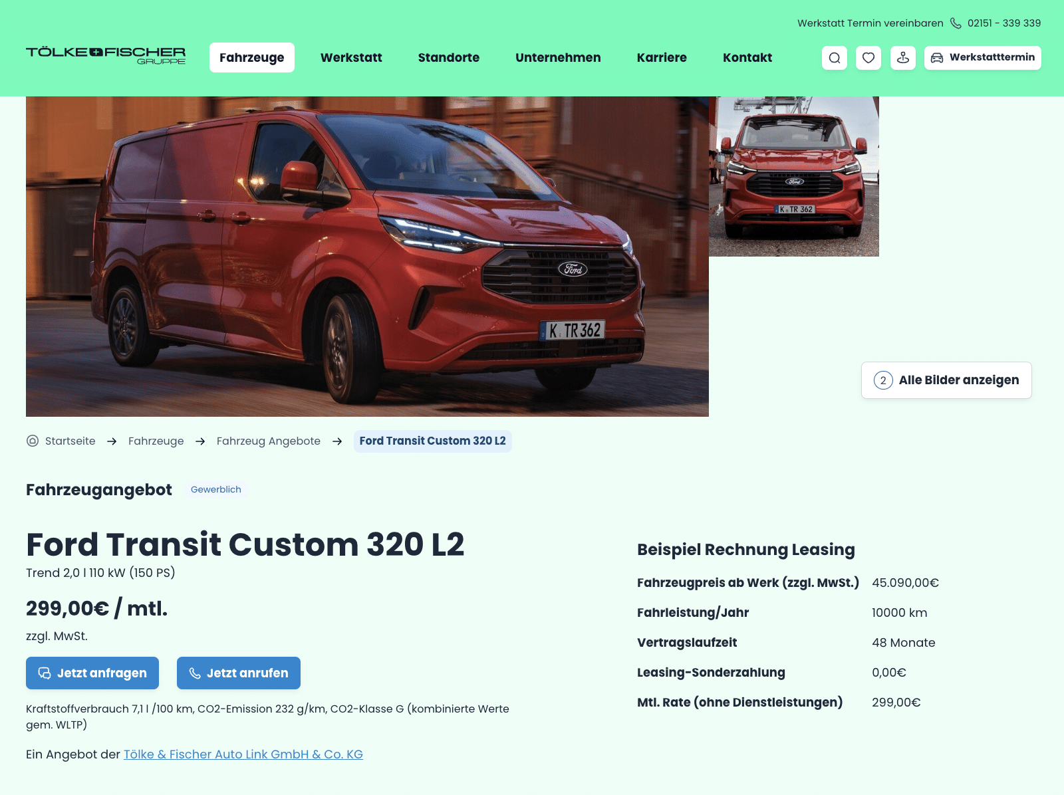Open the location pin map icon
This screenshot has width=1064, height=795.
[903, 58]
